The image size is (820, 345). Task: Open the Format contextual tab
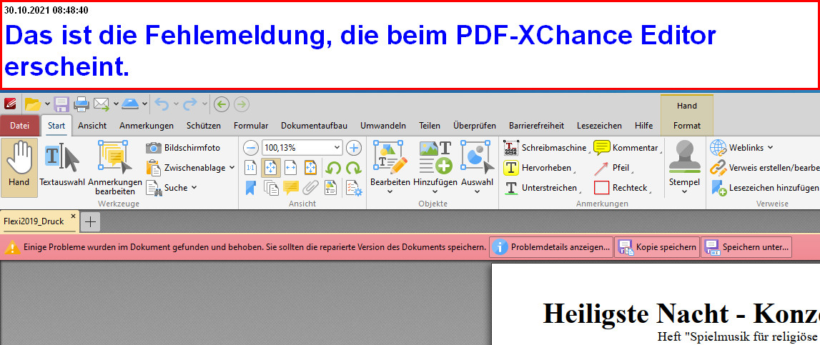686,126
